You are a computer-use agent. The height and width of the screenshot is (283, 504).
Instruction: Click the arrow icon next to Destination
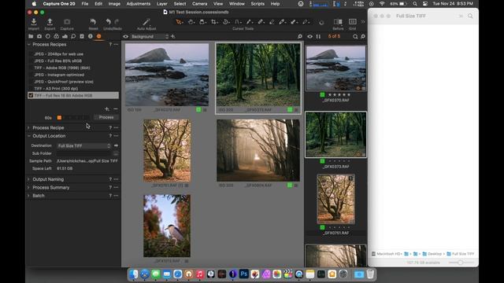[x=116, y=145]
